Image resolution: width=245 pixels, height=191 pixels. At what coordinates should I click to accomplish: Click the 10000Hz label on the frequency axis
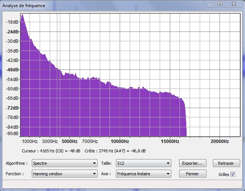click(x=120, y=141)
